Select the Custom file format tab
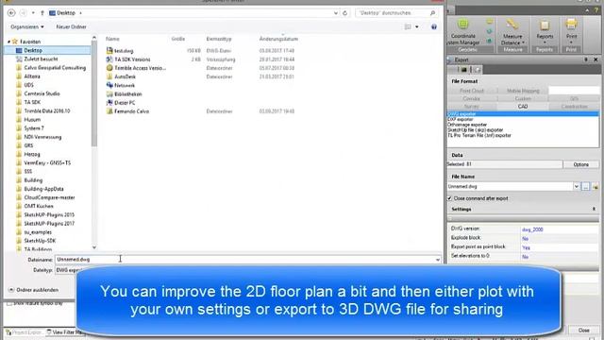The height and width of the screenshot is (340, 604). tap(523, 98)
